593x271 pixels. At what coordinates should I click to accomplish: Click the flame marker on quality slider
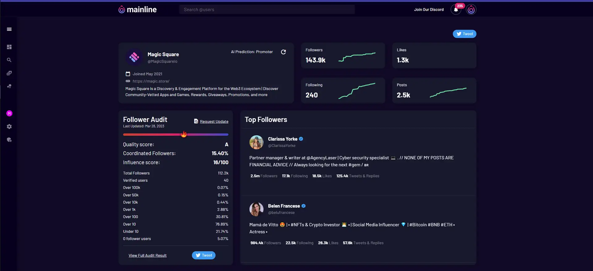pyautogui.click(x=184, y=134)
